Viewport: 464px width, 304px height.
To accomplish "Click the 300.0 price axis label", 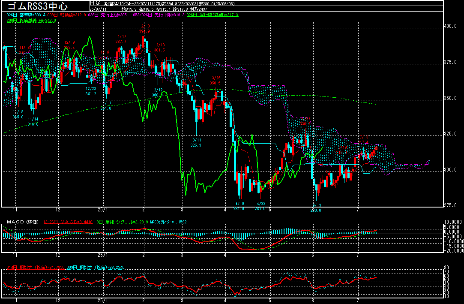I will click(450, 170).
